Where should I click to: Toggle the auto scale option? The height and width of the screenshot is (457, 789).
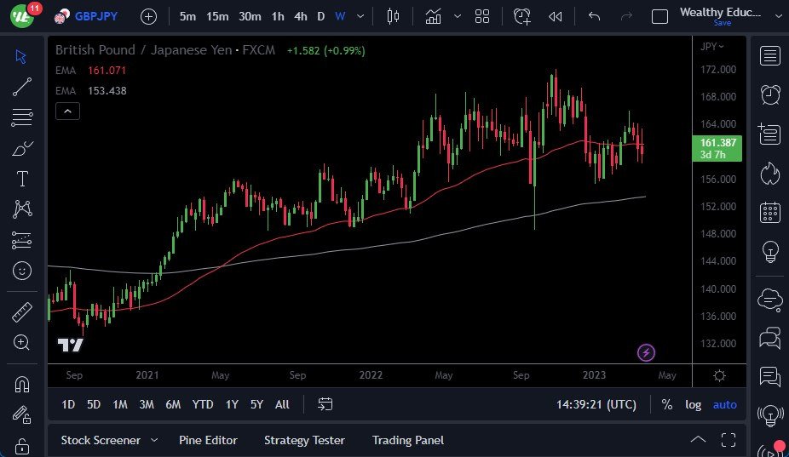[724, 404]
